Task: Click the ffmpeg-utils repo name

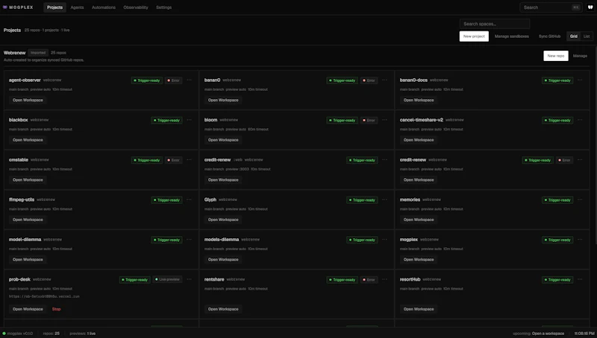Action: point(22,200)
